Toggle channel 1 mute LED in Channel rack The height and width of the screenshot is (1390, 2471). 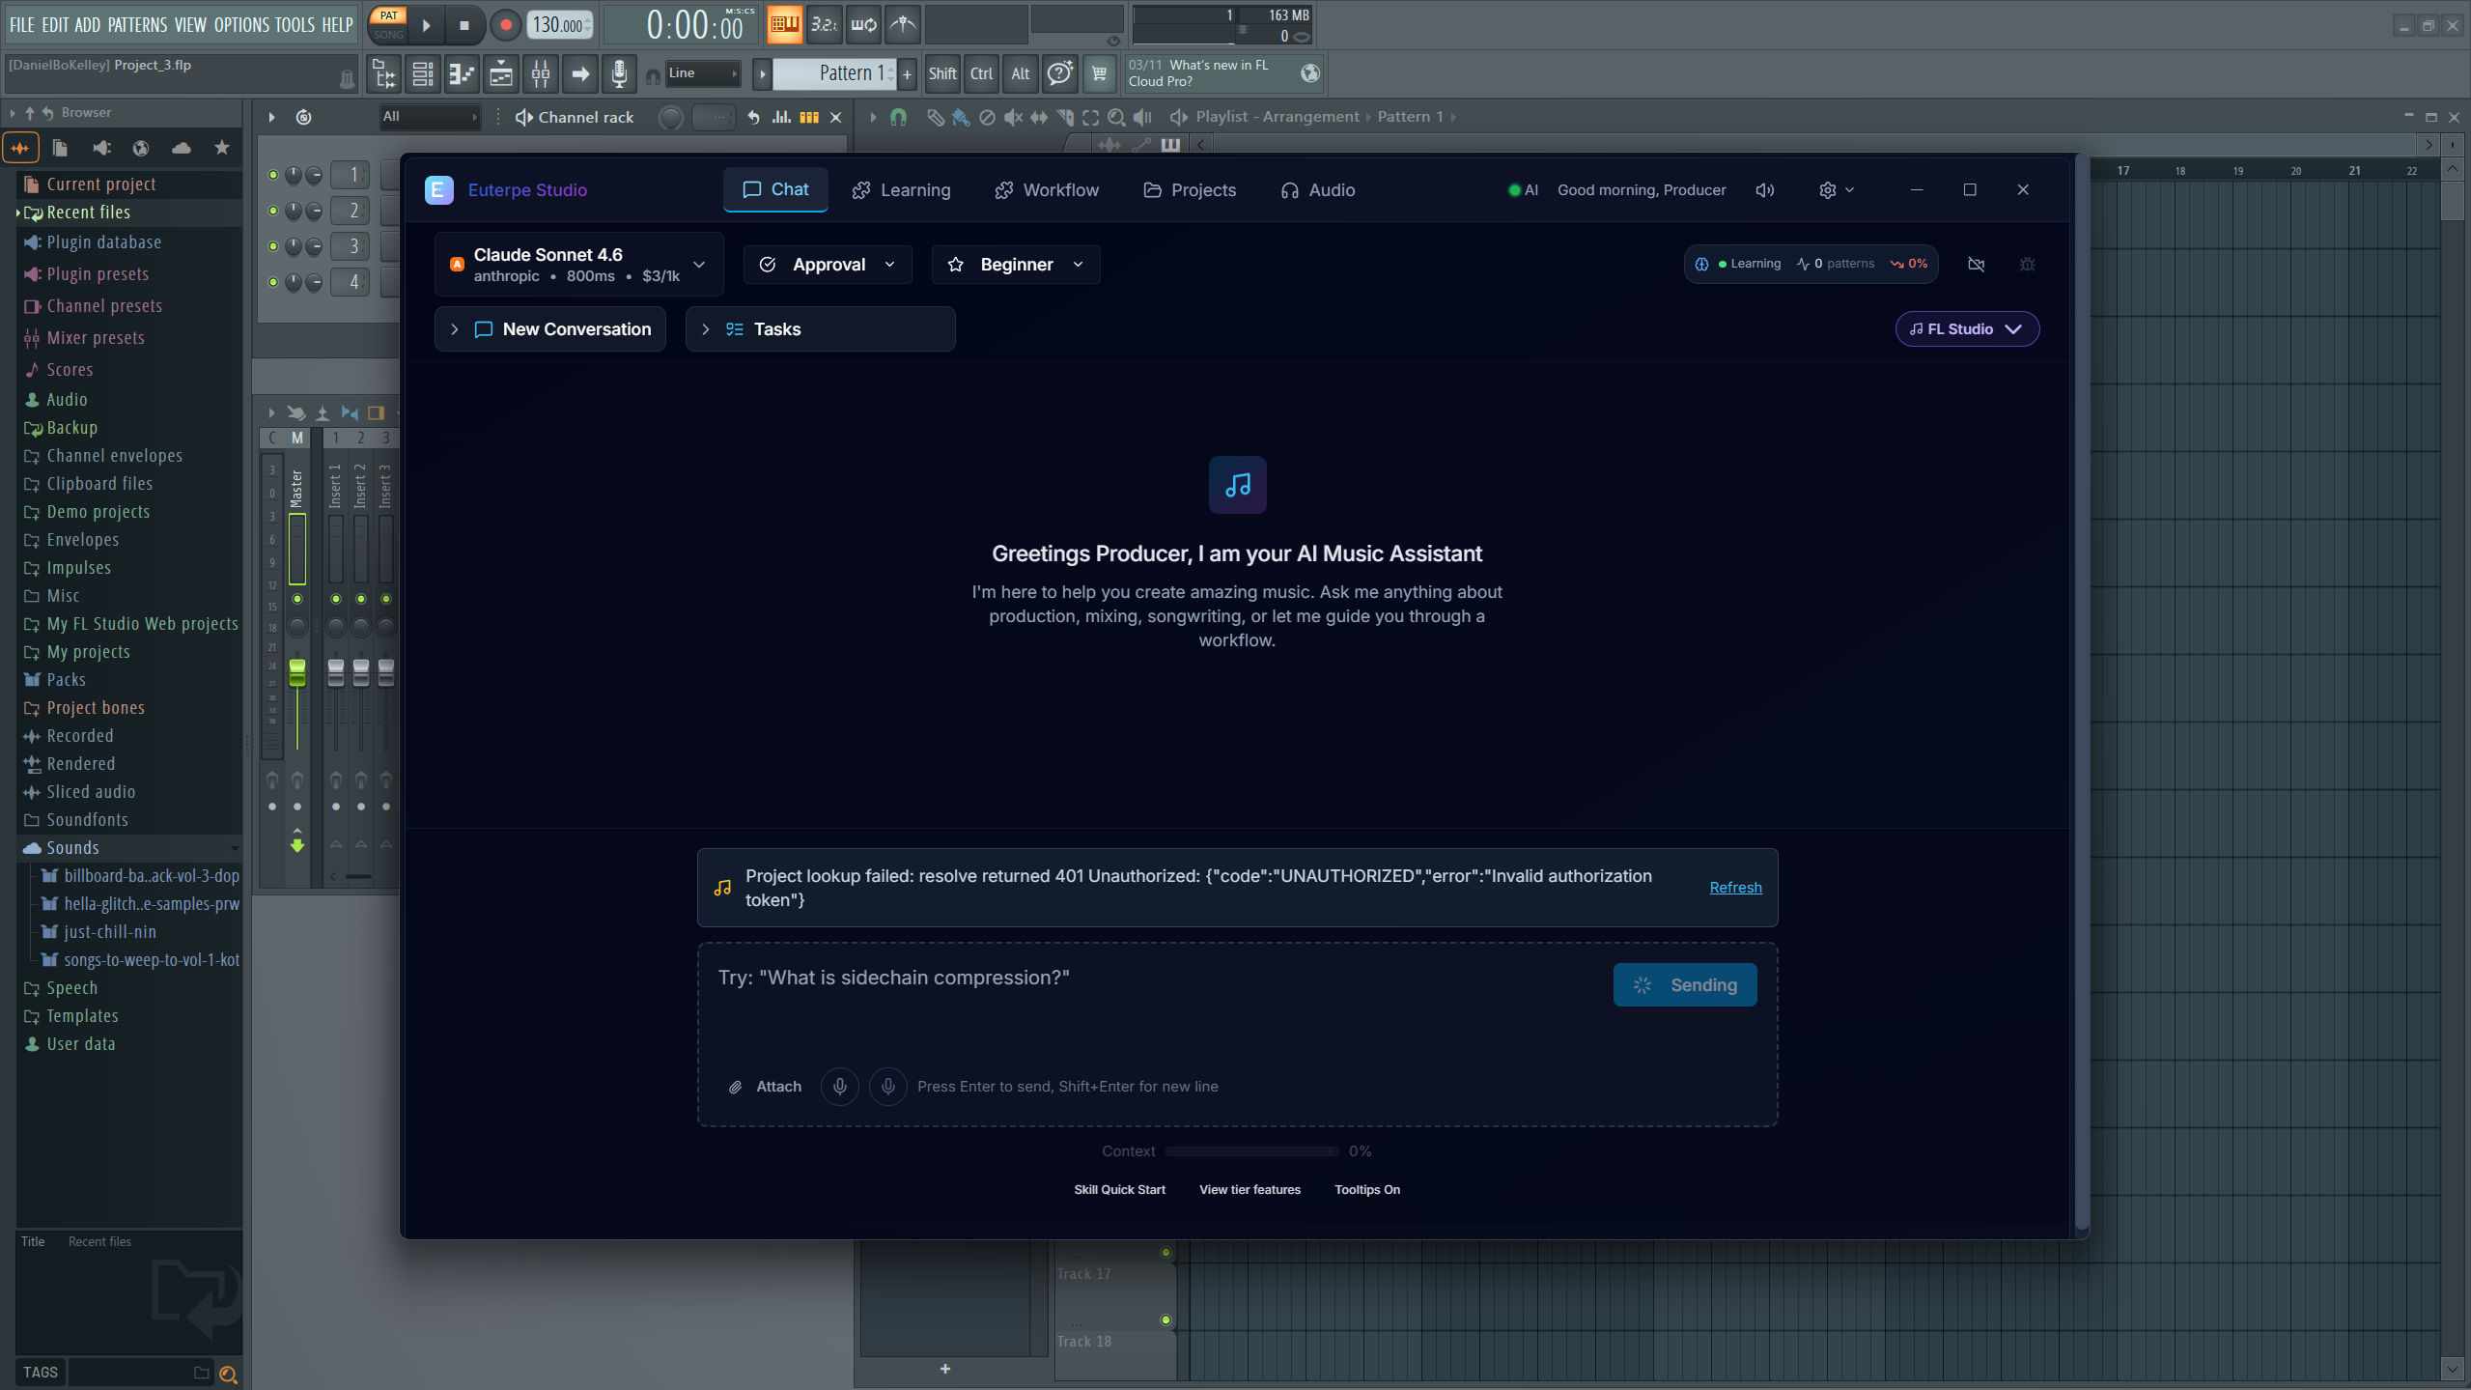[x=273, y=175]
